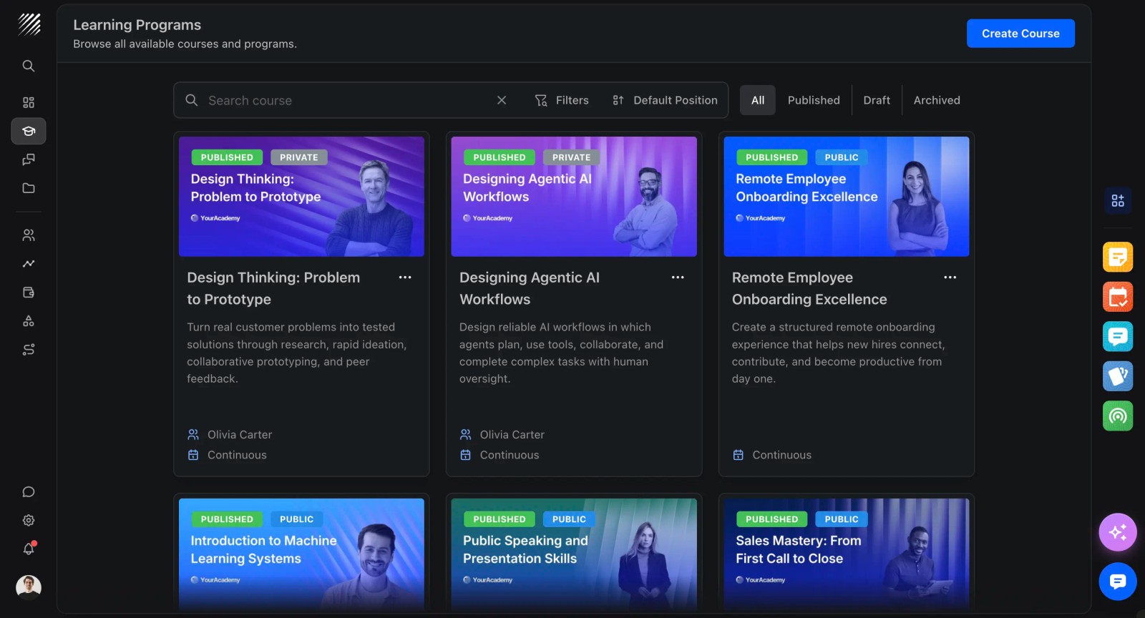The height and width of the screenshot is (618, 1145).
Task: Open Designing Agentic AI Workflows title
Action: click(x=530, y=288)
